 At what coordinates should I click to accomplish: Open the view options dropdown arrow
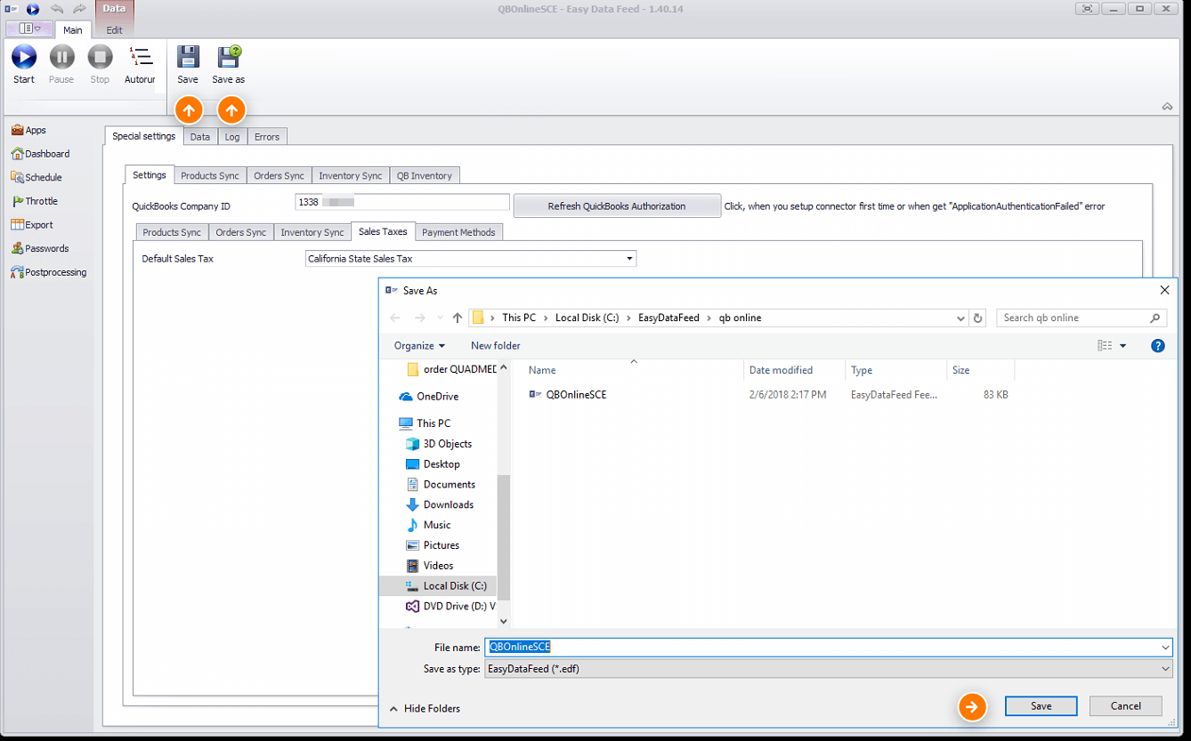point(1123,345)
